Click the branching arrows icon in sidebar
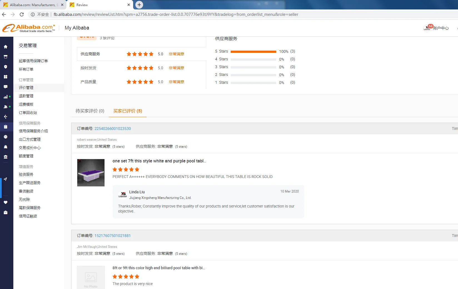This screenshot has width=458, height=289. click(x=6, y=117)
